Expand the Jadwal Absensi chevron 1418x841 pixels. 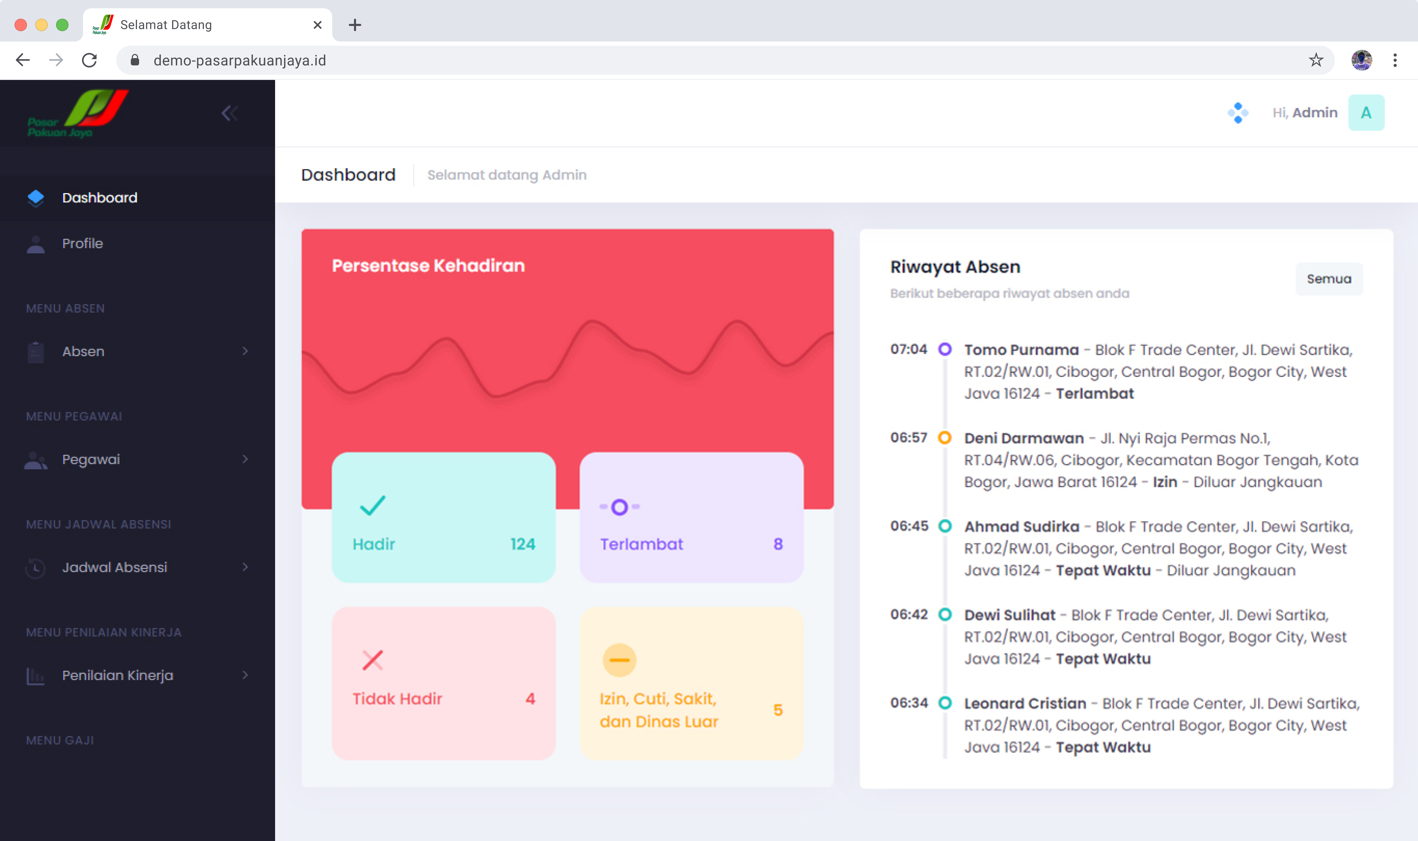[245, 567]
